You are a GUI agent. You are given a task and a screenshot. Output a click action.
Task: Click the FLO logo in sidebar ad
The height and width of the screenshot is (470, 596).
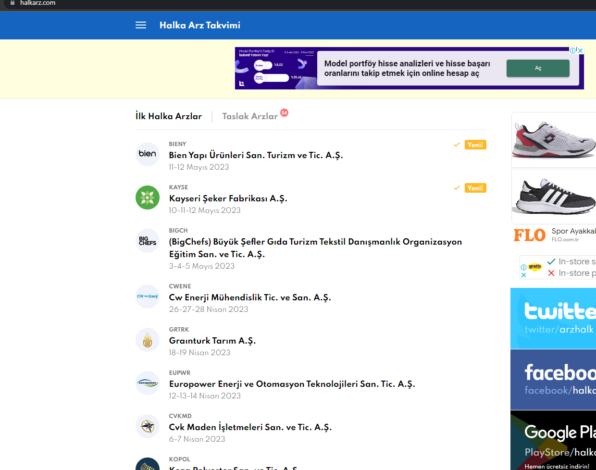[x=530, y=235]
